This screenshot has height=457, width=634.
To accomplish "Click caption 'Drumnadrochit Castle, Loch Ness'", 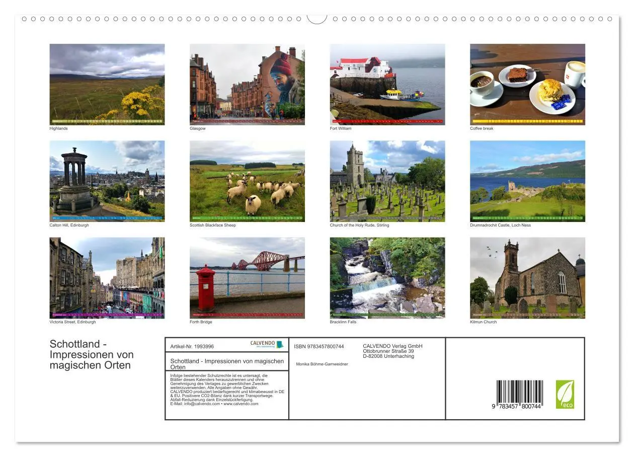I will click(x=500, y=225).
